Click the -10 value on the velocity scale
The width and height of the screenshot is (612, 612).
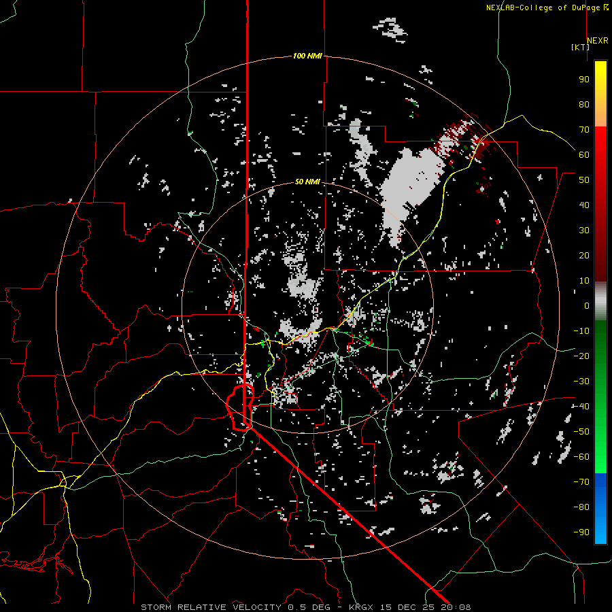(581, 331)
